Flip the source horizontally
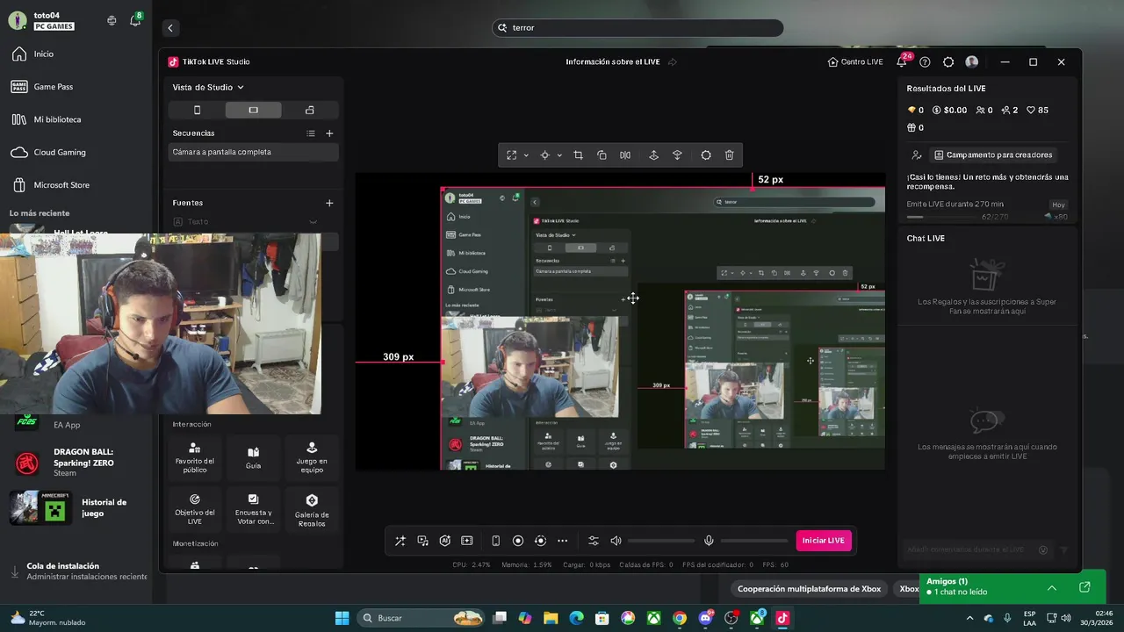 coord(625,155)
